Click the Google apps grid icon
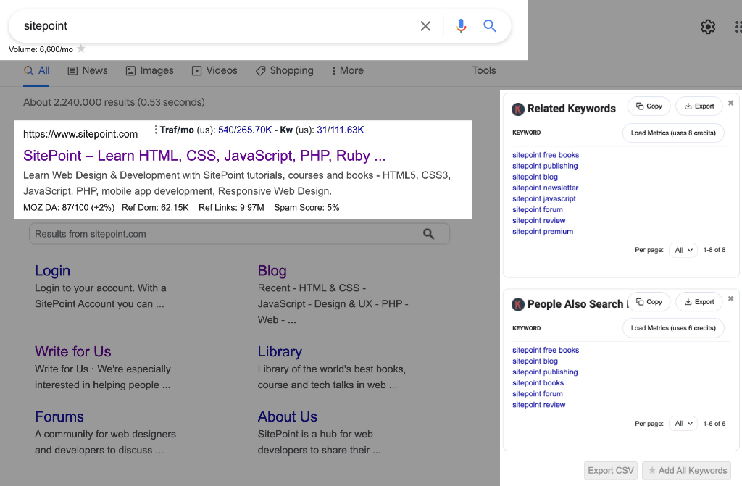This screenshot has width=742, height=486. (738, 27)
